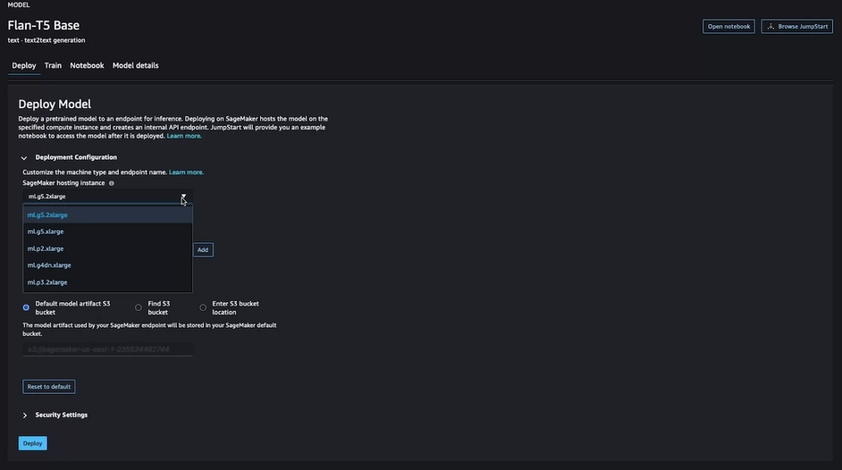Switch to the Notebook tab
842x470 pixels.
click(x=87, y=65)
